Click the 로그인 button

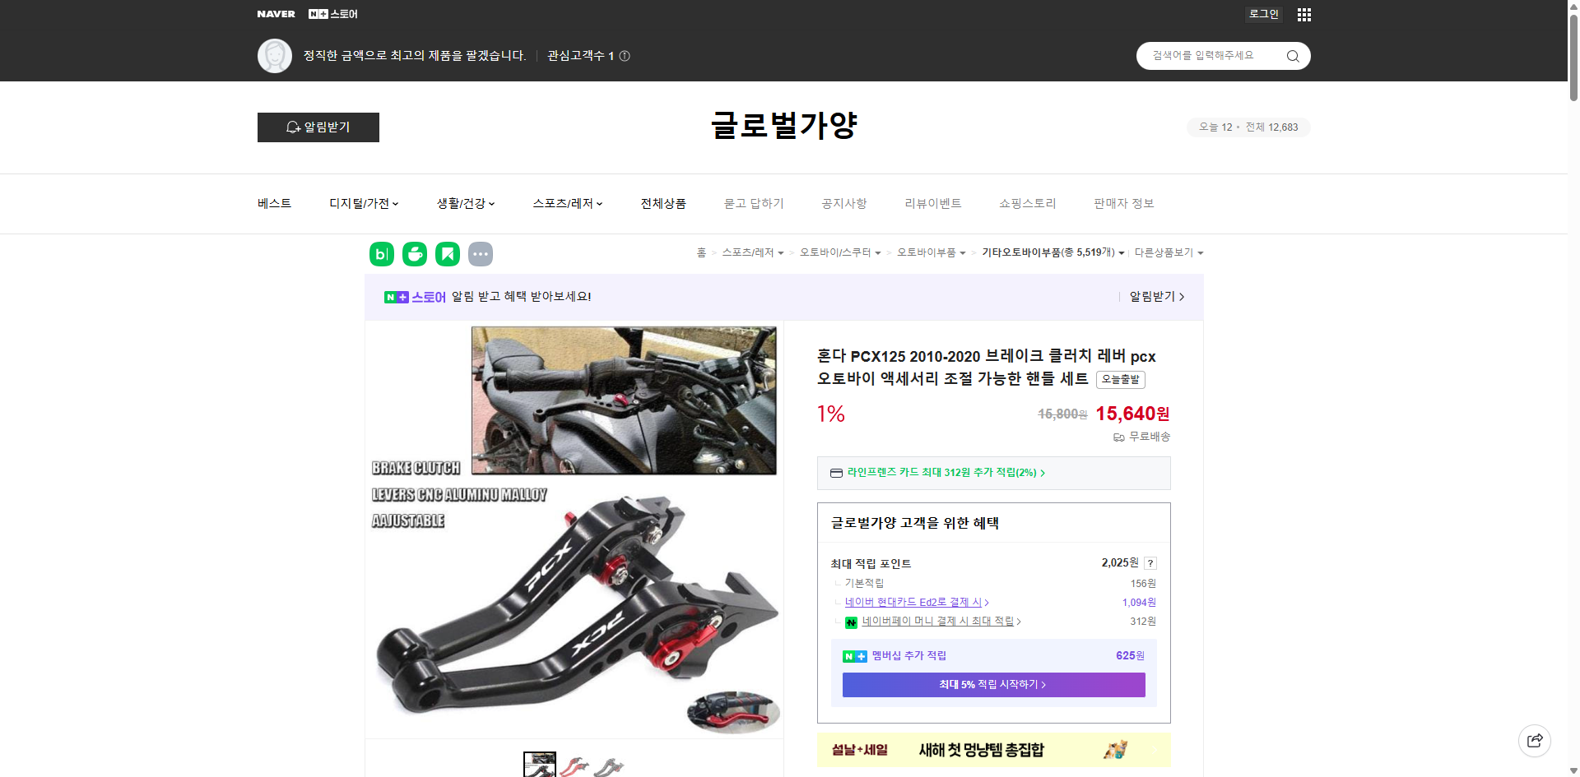(x=1263, y=14)
